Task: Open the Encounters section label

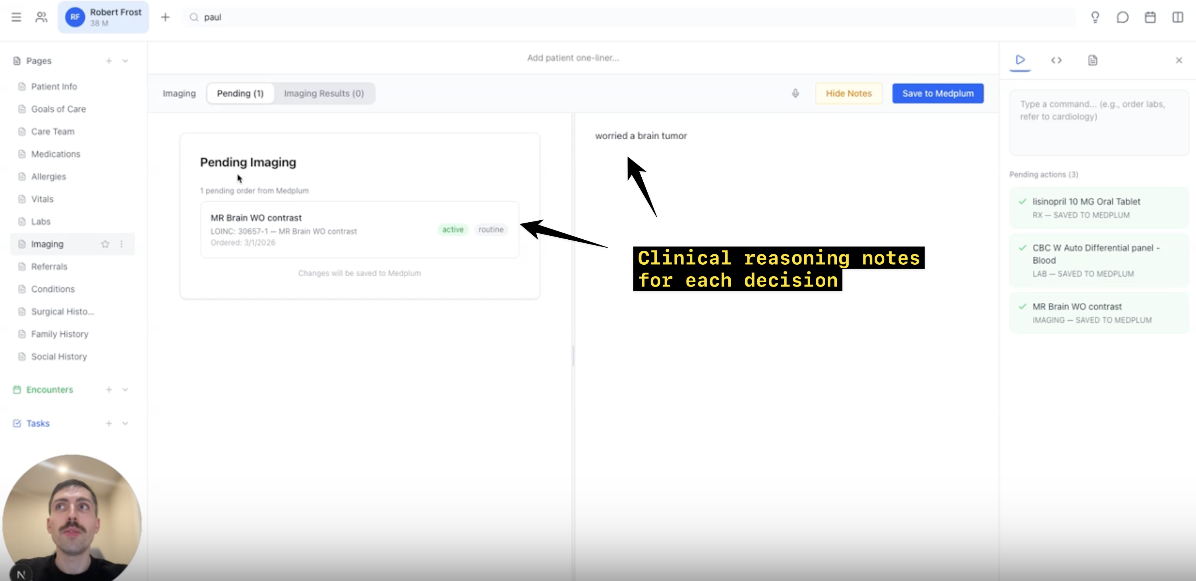Action: click(x=50, y=389)
